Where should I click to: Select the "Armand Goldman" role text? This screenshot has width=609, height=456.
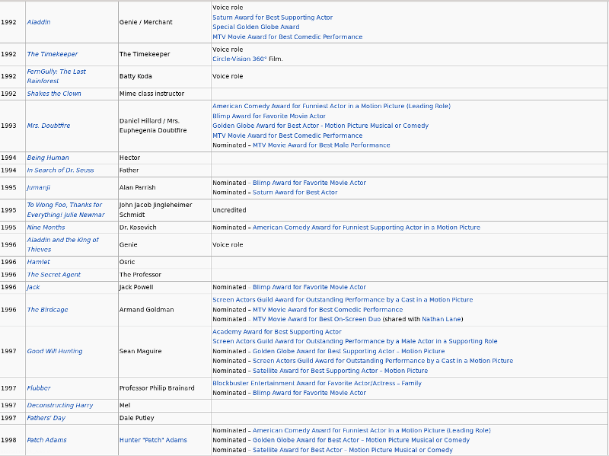click(x=146, y=310)
